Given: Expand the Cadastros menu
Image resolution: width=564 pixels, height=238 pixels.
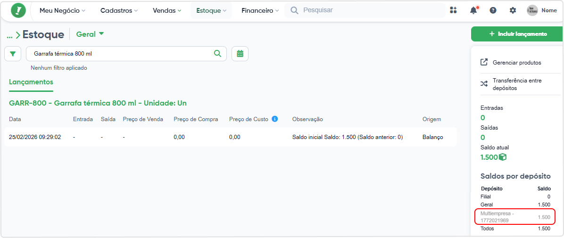Looking at the screenshot, I should pos(119,11).
